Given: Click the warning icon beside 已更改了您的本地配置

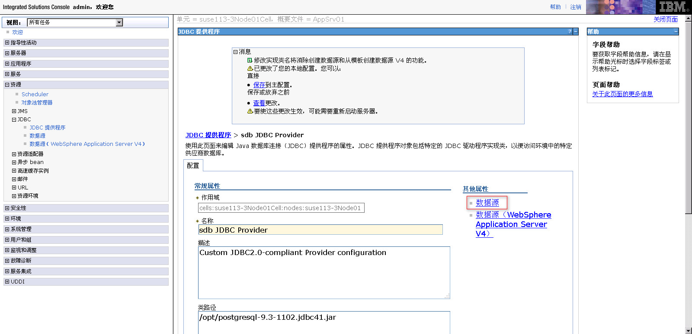Looking at the screenshot, I should click(x=250, y=69).
